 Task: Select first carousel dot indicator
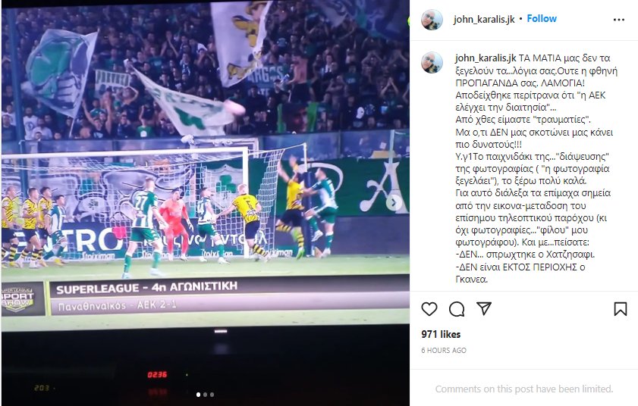pyautogui.click(x=198, y=394)
